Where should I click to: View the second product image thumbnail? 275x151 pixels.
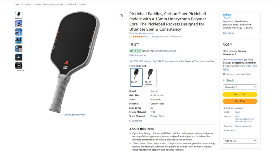point(19,24)
